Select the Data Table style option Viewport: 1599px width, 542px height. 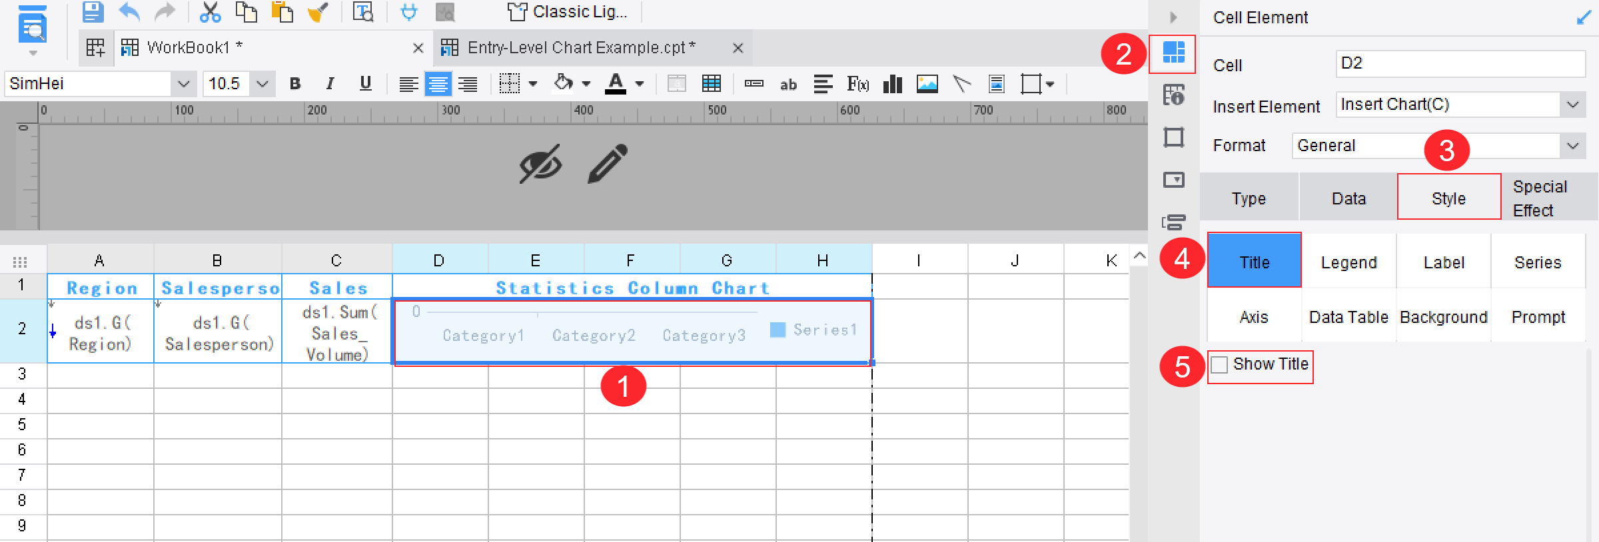click(x=1349, y=317)
